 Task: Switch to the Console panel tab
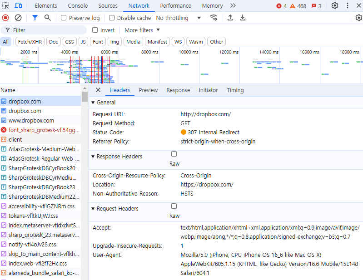(78, 5)
